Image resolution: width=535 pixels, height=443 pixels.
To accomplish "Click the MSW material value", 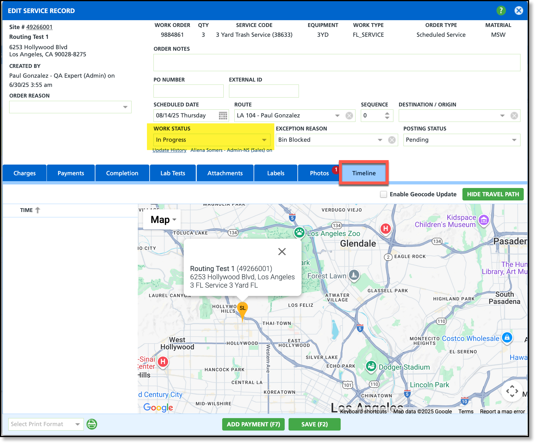I will (498, 35).
